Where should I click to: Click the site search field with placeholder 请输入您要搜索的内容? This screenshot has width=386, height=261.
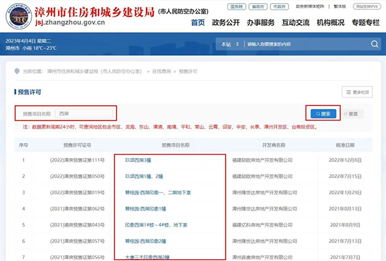pyautogui.click(x=305, y=44)
